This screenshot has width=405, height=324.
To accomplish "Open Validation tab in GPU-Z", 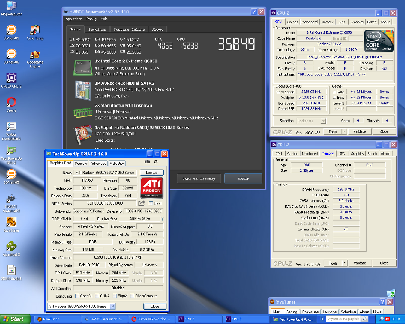I will click(x=117, y=163).
